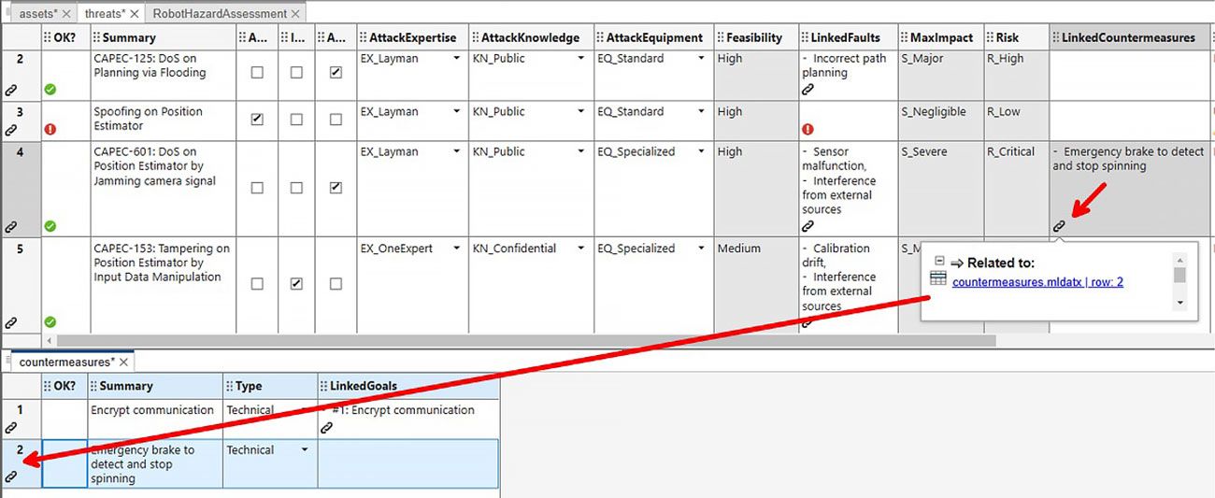Click the Risk column header
The width and height of the screenshot is (1215, 498).
click(x=1008, y=38)
